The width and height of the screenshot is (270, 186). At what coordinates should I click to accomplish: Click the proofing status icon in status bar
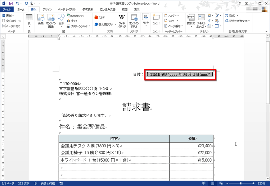click(x=35, y=183)
